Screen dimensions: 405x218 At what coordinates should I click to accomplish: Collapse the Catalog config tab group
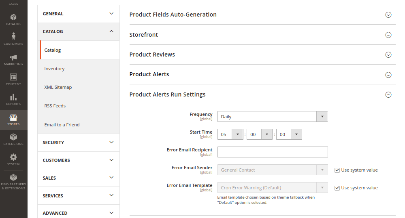(79, 31)
